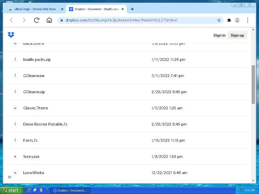Screen dimensions: 259x194
Task: Close the uBlock Origin tab
Action: pyautogui.click(x=62, y=9)
